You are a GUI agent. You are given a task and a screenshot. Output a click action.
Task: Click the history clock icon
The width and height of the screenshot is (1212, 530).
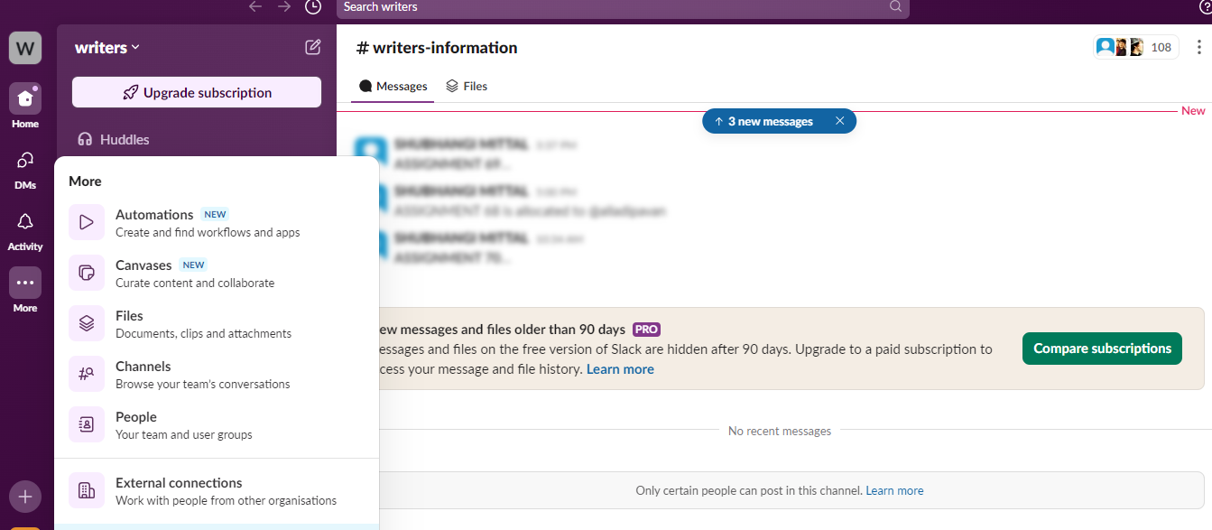313,7
